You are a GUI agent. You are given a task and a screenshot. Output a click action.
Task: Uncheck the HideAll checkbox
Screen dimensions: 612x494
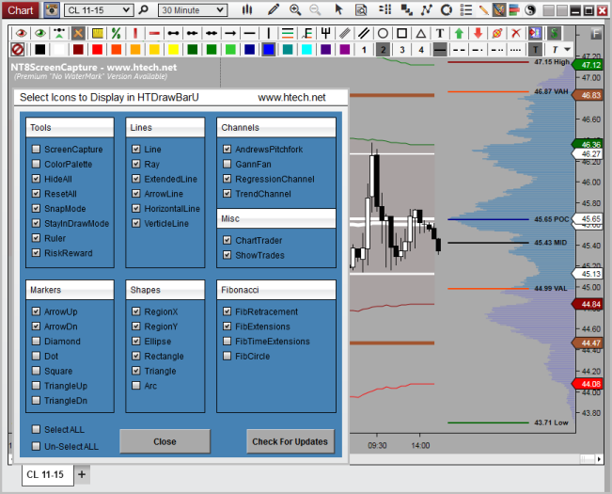[36, 179]
